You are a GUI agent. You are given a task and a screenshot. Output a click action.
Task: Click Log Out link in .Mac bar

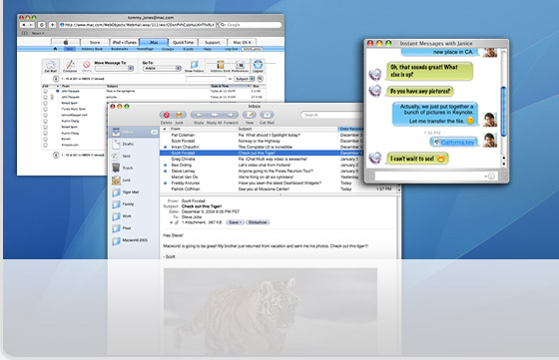pyautogui.click(x=231, y=49)
